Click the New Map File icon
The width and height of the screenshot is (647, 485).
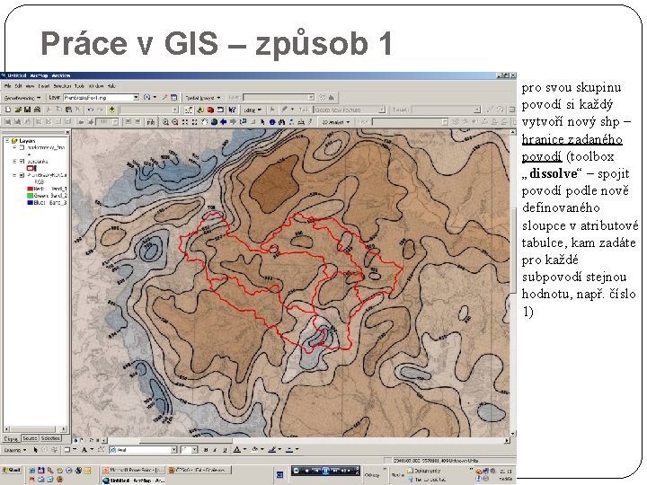pyautogui.click(x=8, y=110)
